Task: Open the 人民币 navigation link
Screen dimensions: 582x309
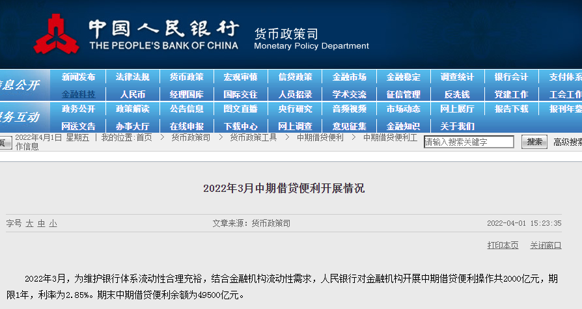Action: [x=133, y=94]
